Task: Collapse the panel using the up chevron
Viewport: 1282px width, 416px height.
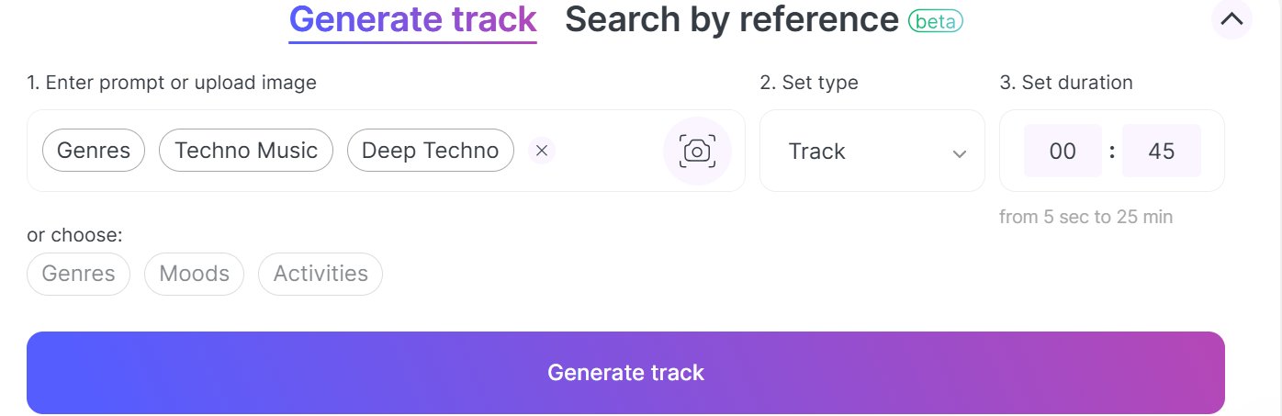Action: pos(1231,17)
